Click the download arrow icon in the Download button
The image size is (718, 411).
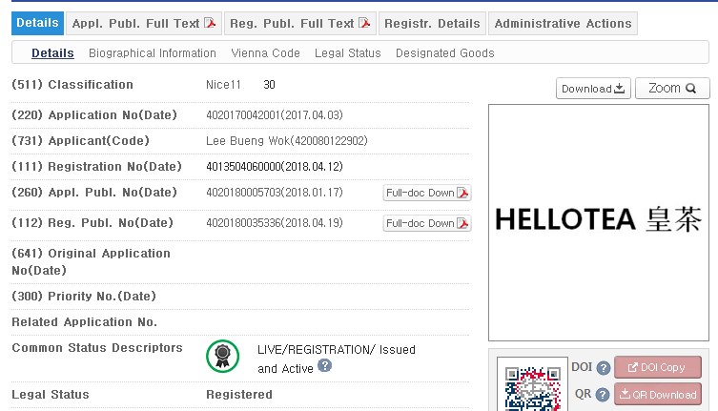(x=620, y=88)
